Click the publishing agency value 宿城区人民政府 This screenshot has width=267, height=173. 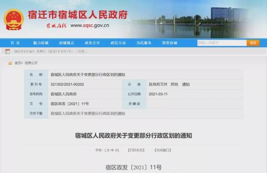64,94
